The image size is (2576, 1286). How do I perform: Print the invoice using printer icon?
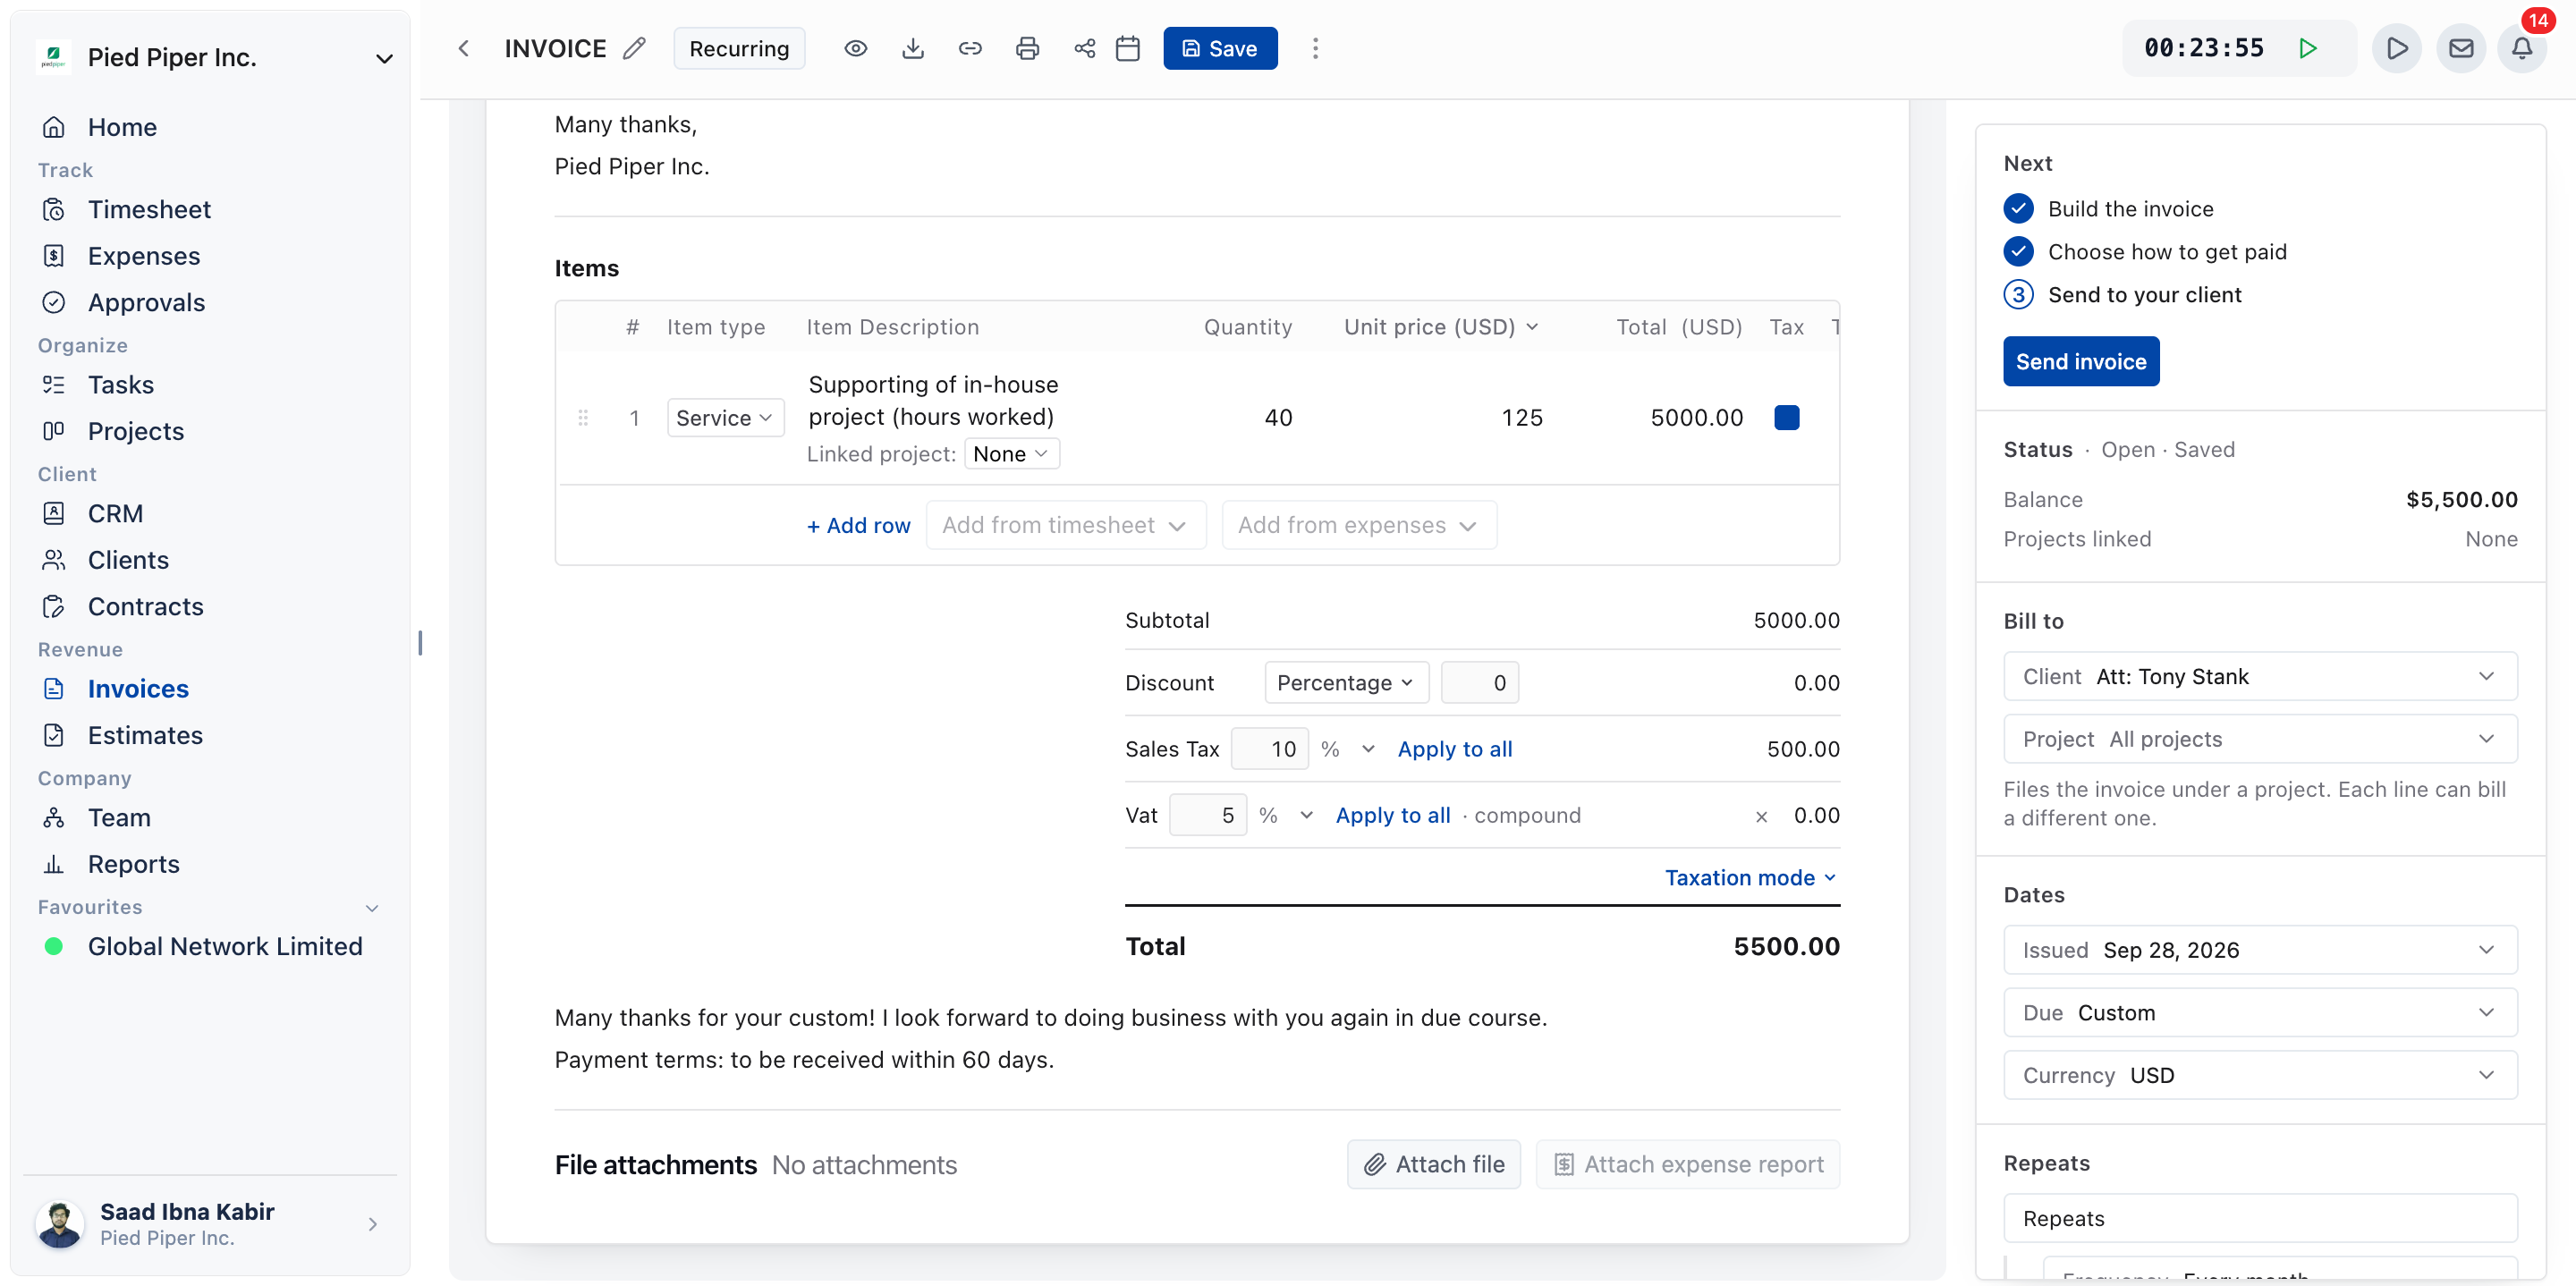tap(1027, 48)
